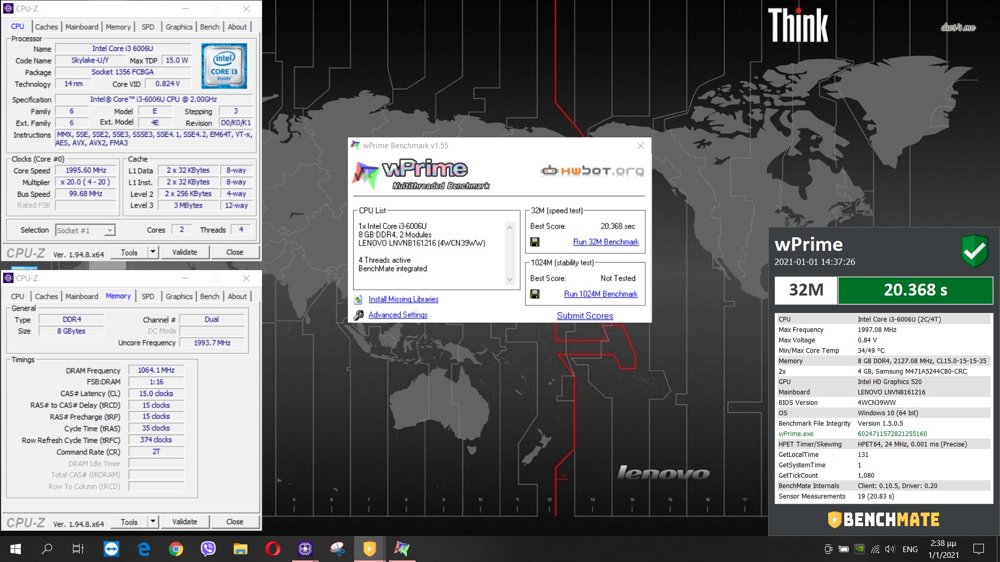Open the Socket #1 selection dropdown

click(x=85, y=230)
